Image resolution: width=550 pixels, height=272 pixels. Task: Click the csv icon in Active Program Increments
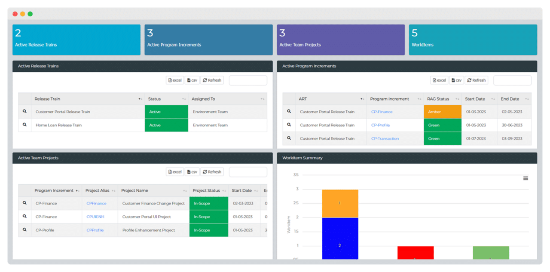[456, 80]
